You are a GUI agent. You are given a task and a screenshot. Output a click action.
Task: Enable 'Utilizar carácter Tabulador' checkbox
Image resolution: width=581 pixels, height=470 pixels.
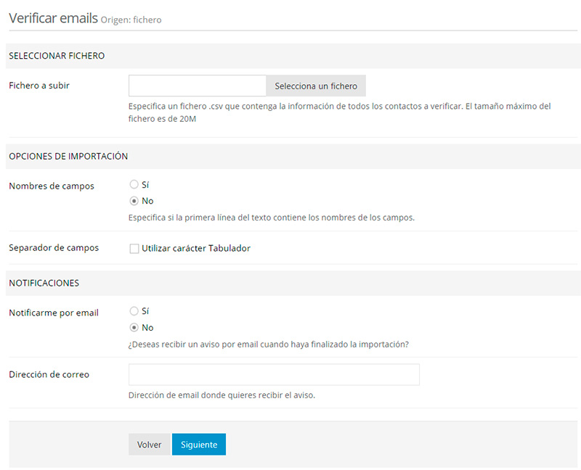pyautogui.click(x=134, y=249)
